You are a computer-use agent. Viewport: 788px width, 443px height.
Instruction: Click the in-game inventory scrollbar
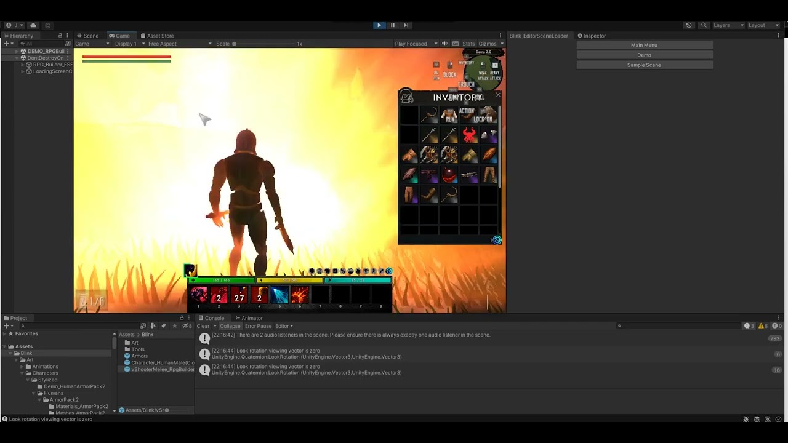(x=500, y=148)
